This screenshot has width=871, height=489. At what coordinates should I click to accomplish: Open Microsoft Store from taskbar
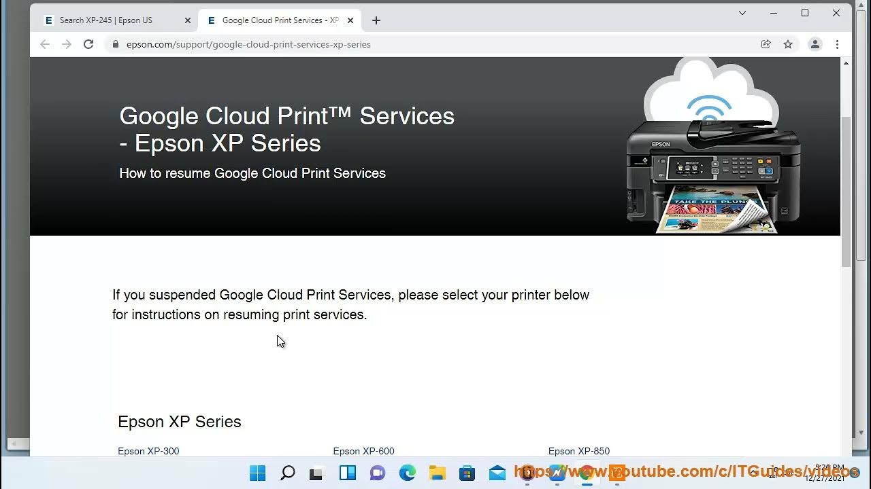click(467, 473)
